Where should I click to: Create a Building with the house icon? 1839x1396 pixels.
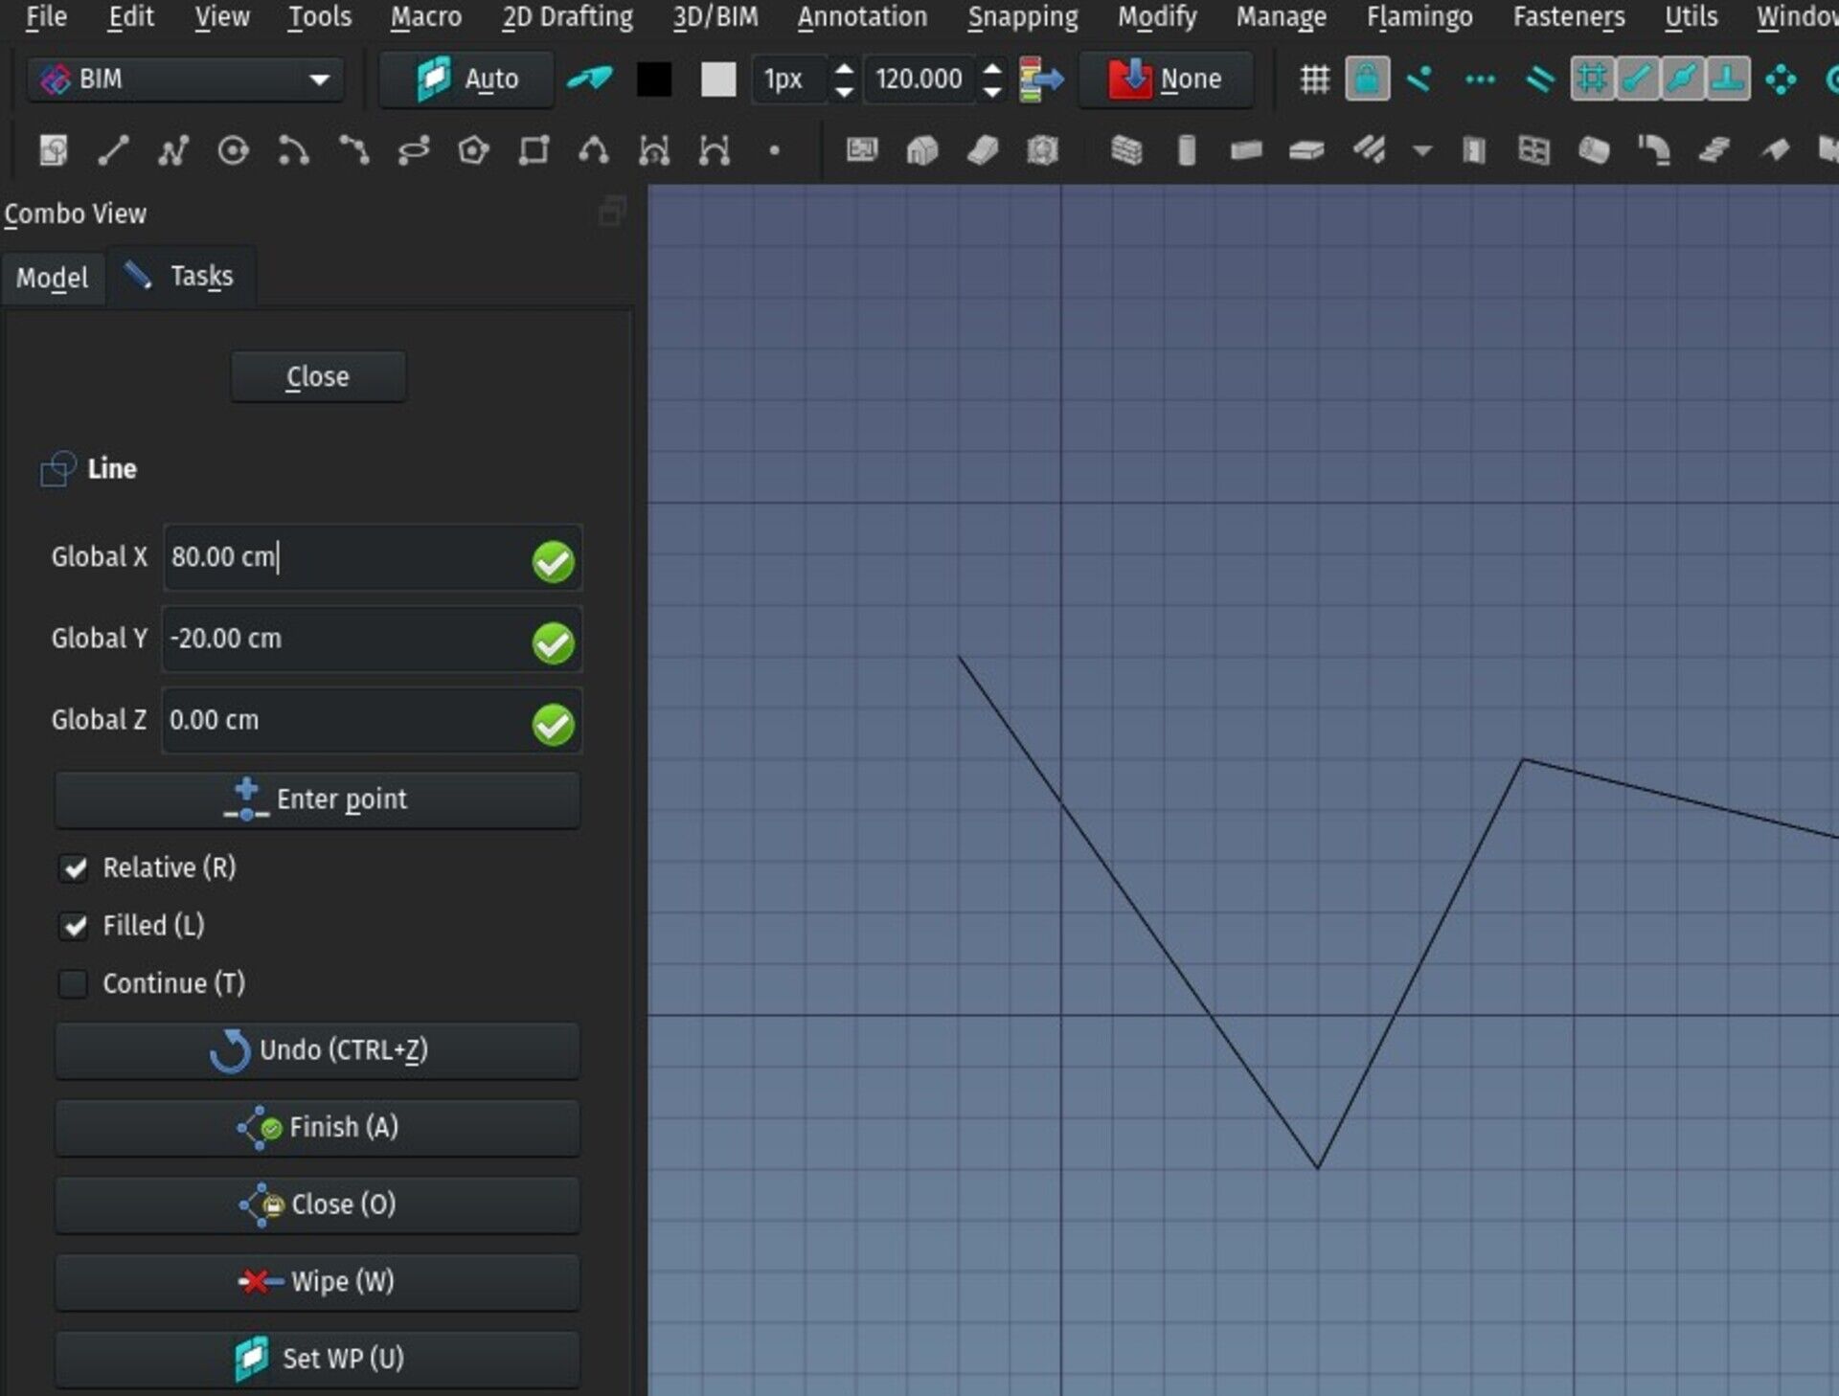pos(922,150)
